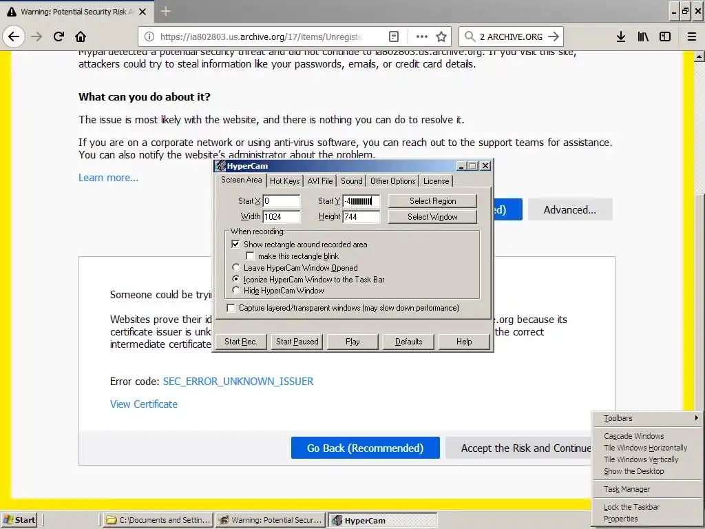Screen dimensions: 705x529
Task: Toggle the sidebar icon
Action: click(x=665, y=37)
